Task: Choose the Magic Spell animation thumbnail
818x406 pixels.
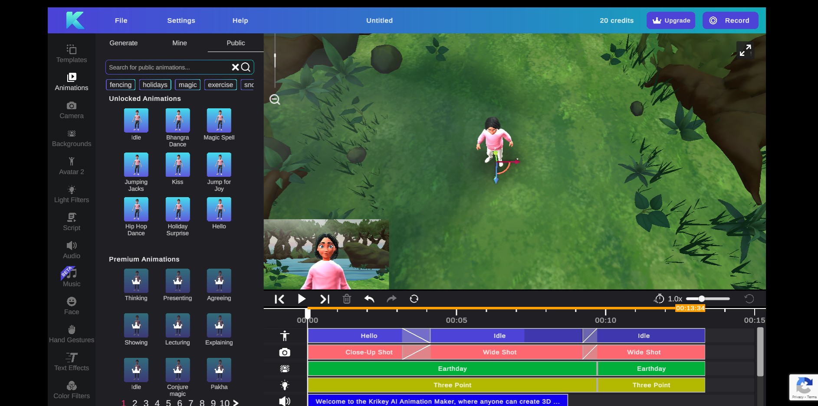Action: click(x=219, y=120)
